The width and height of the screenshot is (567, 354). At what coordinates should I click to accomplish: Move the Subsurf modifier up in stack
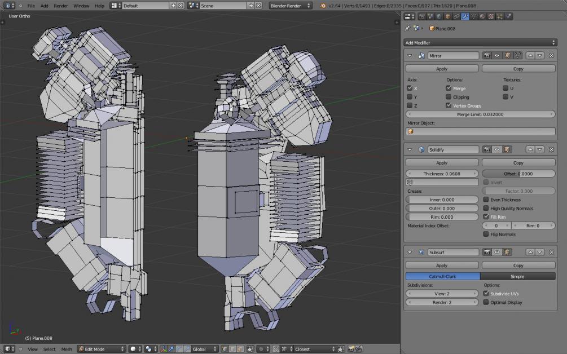point(530,252)
